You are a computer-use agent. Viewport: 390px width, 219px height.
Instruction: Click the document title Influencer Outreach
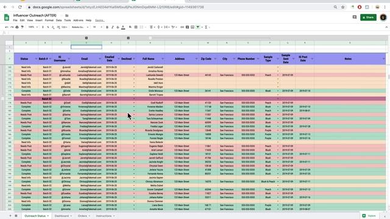click(35, 15)
